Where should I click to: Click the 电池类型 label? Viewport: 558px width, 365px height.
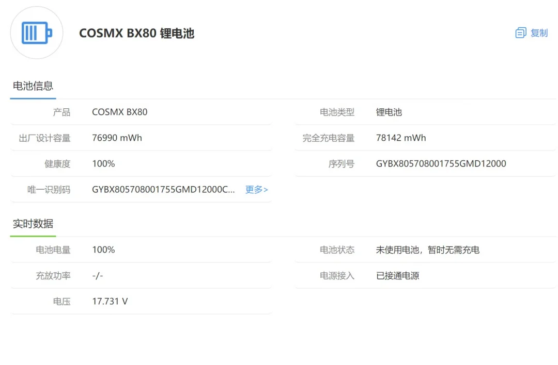(337, 112)
